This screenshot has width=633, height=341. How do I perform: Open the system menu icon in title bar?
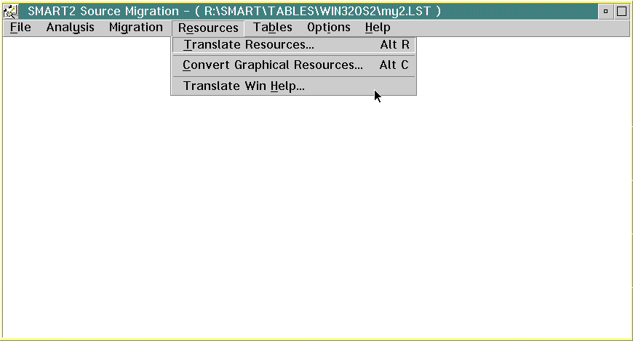coord(10,11)
